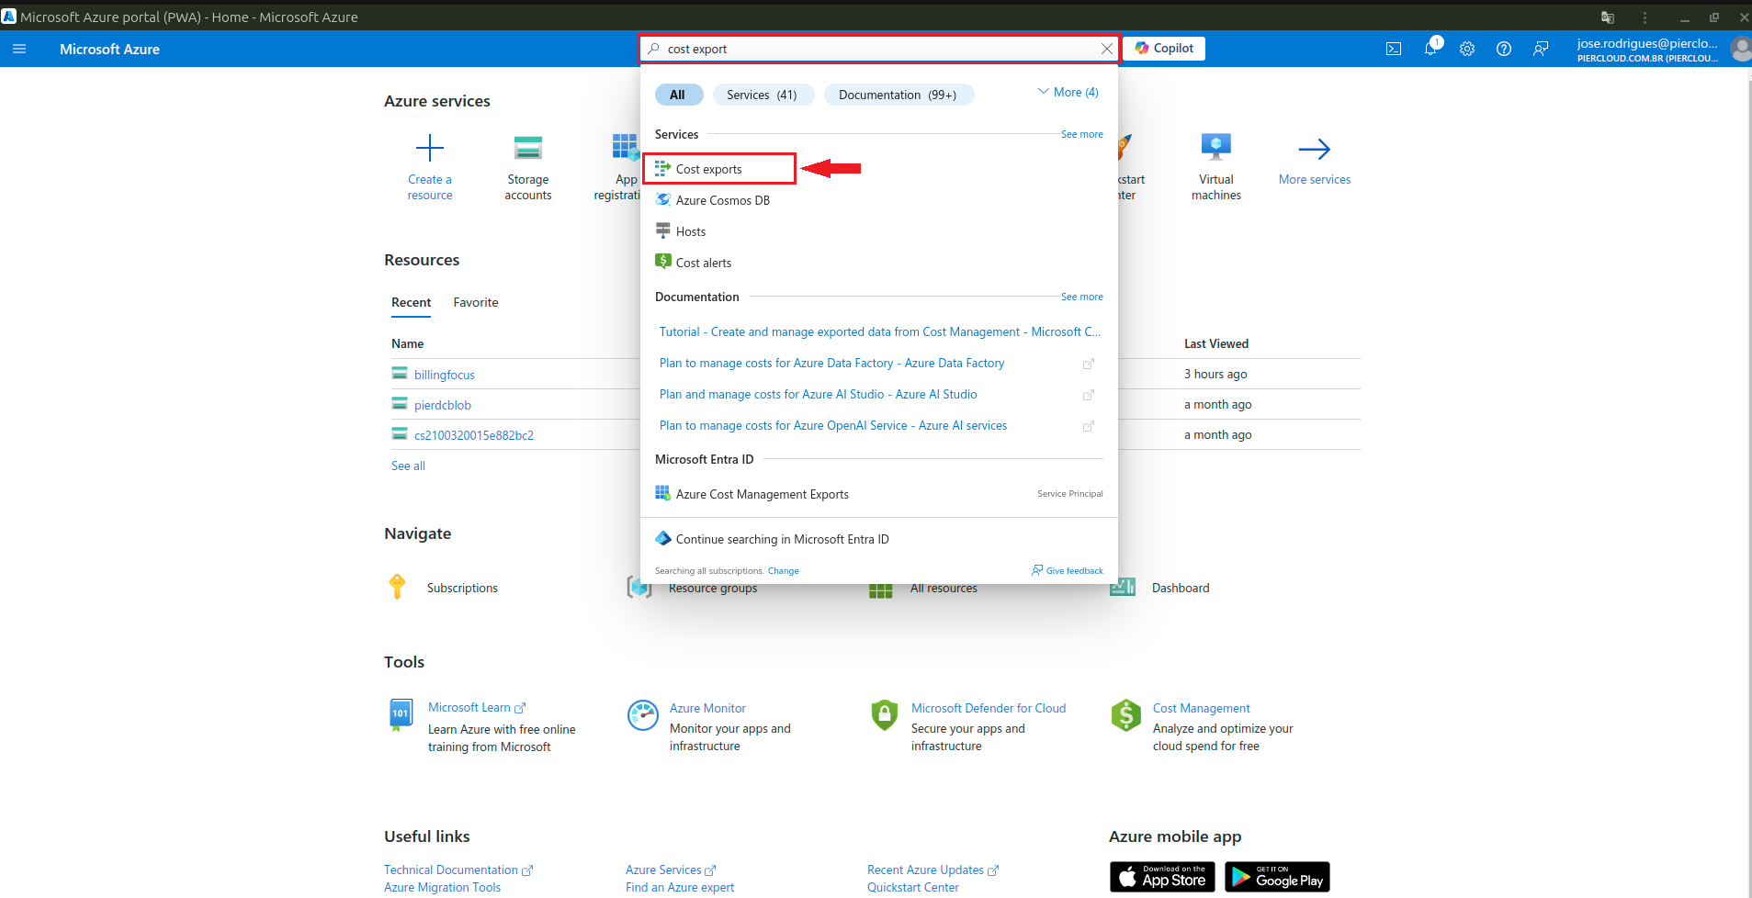Click the help question mark icon
Screen dimensions: 1752x898
tap(1504, 49)
